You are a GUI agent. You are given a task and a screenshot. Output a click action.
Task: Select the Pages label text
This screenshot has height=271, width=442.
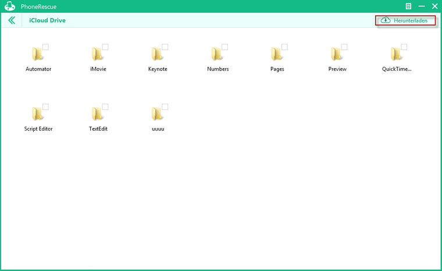[277, 69]
